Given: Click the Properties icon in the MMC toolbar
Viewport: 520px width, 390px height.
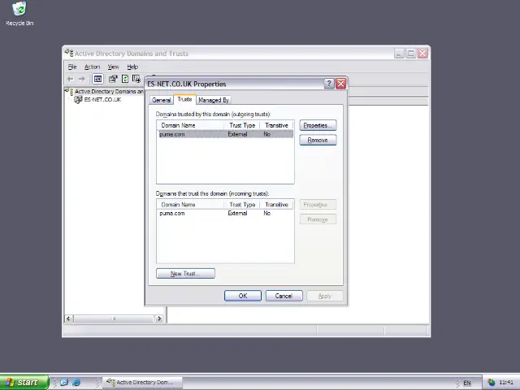Looking at the screenshot, I should (113, 79).
